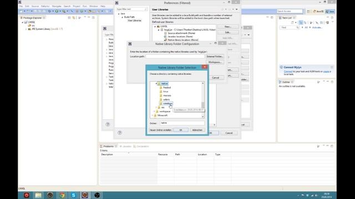
Task: Switch to Java perspective
Action: click(x=330, y=11)
